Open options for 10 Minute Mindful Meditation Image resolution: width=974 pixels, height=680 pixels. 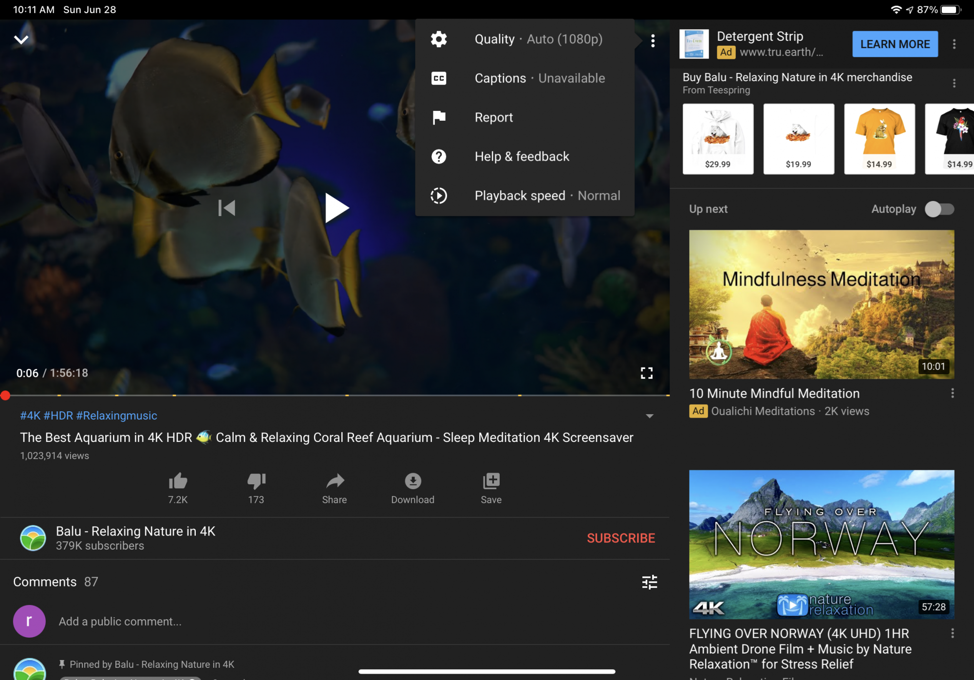click(952, 393)
